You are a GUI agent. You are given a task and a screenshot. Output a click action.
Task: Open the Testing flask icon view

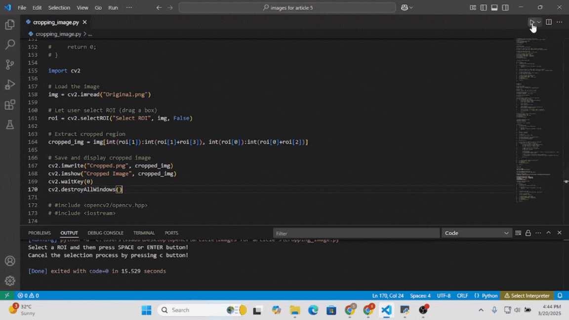tap(10, 125)
